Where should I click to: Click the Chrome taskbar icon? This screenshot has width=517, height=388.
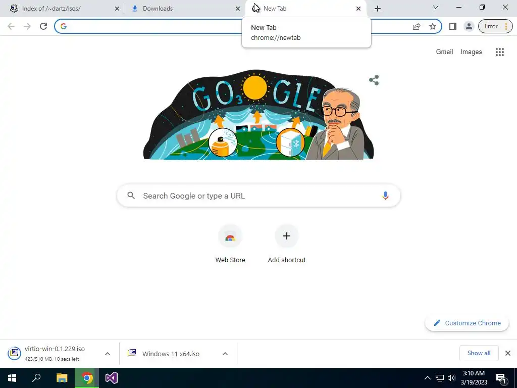pos(87,378)
